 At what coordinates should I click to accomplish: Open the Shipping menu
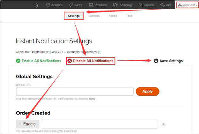(122, 5)
